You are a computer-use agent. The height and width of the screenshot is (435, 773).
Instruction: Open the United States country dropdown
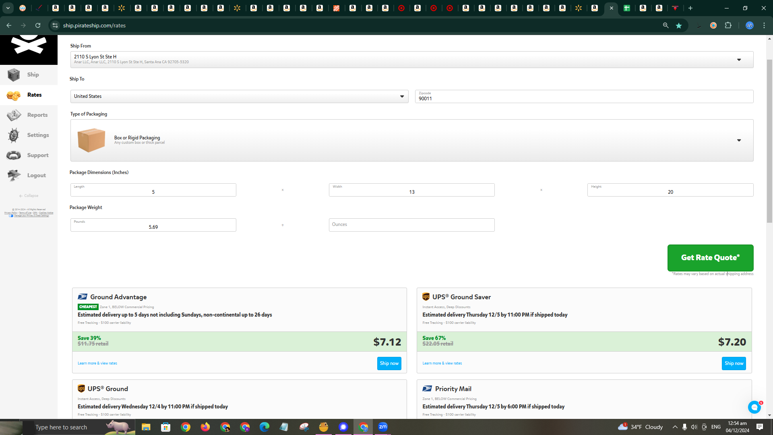click(239, 96)
